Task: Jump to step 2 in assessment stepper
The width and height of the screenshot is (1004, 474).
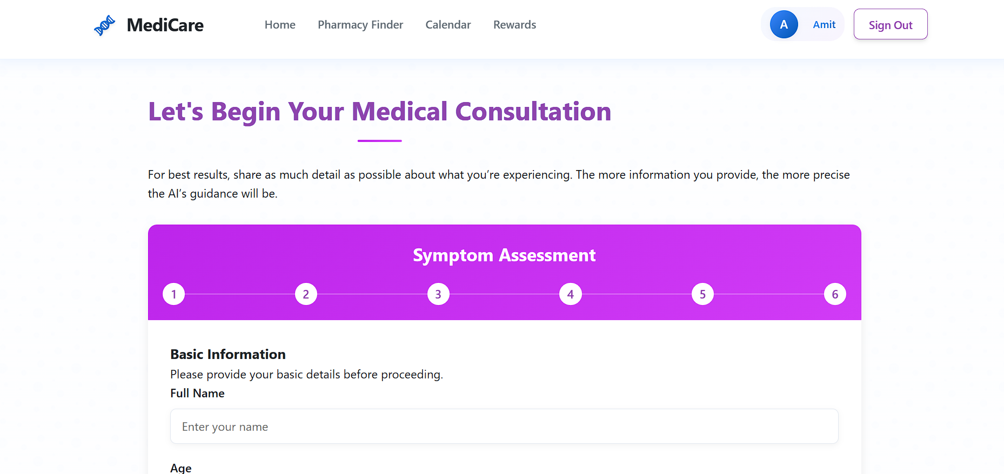Action: click(306, 294)
